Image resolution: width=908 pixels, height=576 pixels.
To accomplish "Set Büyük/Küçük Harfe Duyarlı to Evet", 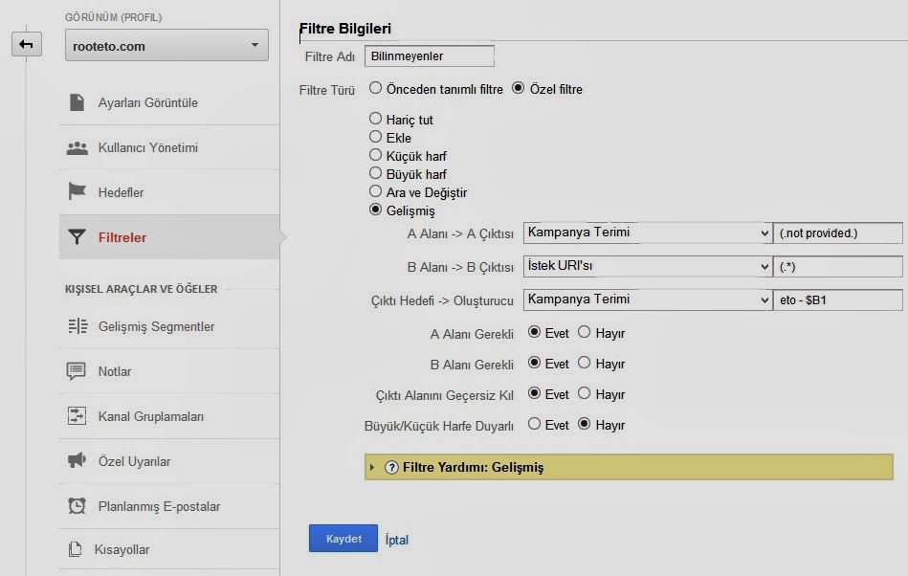I will [534, 424].
